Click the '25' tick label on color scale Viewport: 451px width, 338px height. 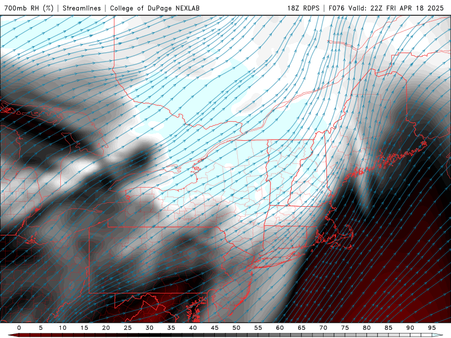point(128,328)
